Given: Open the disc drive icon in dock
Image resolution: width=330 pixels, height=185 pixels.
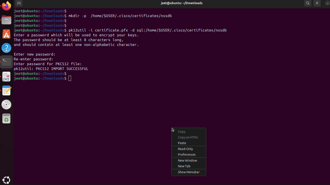Looking at the screenshot, I should [6, 105].
